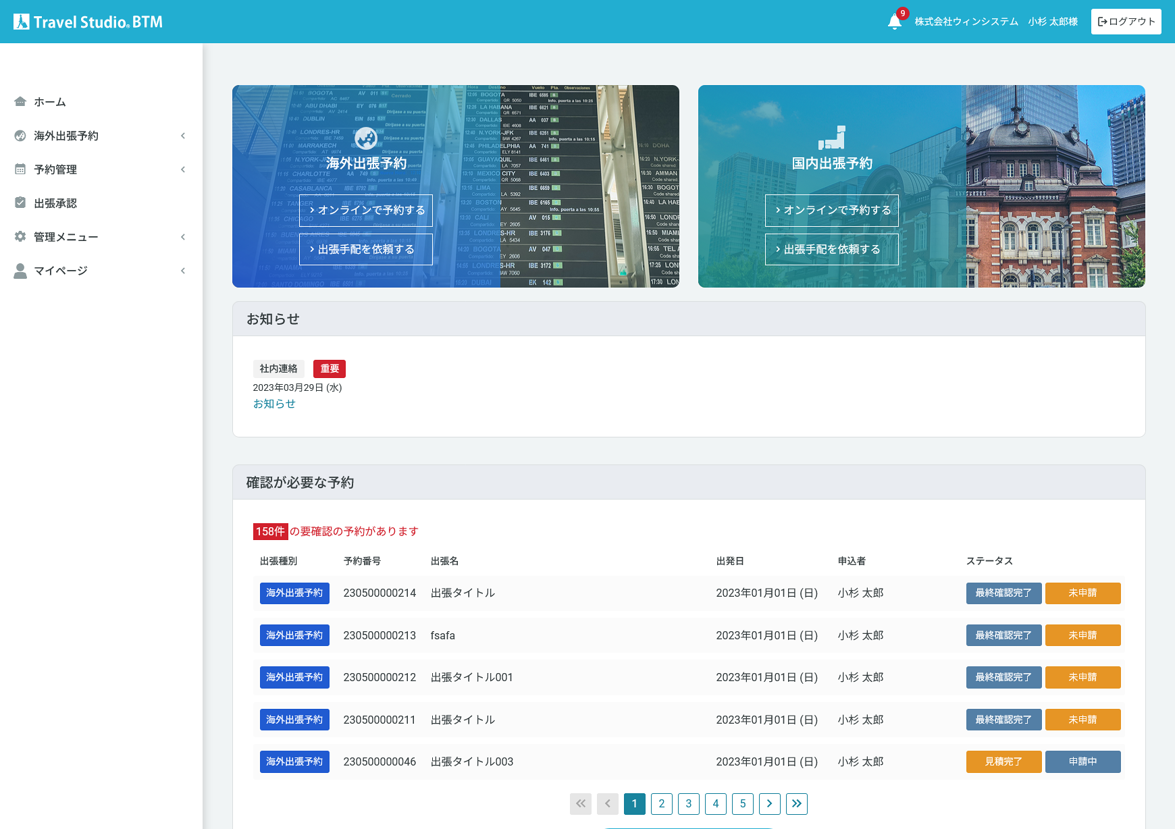Click reservation number 230500000211

380,720
